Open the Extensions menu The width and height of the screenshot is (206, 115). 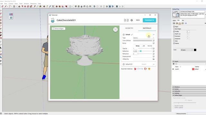(33, 4)
